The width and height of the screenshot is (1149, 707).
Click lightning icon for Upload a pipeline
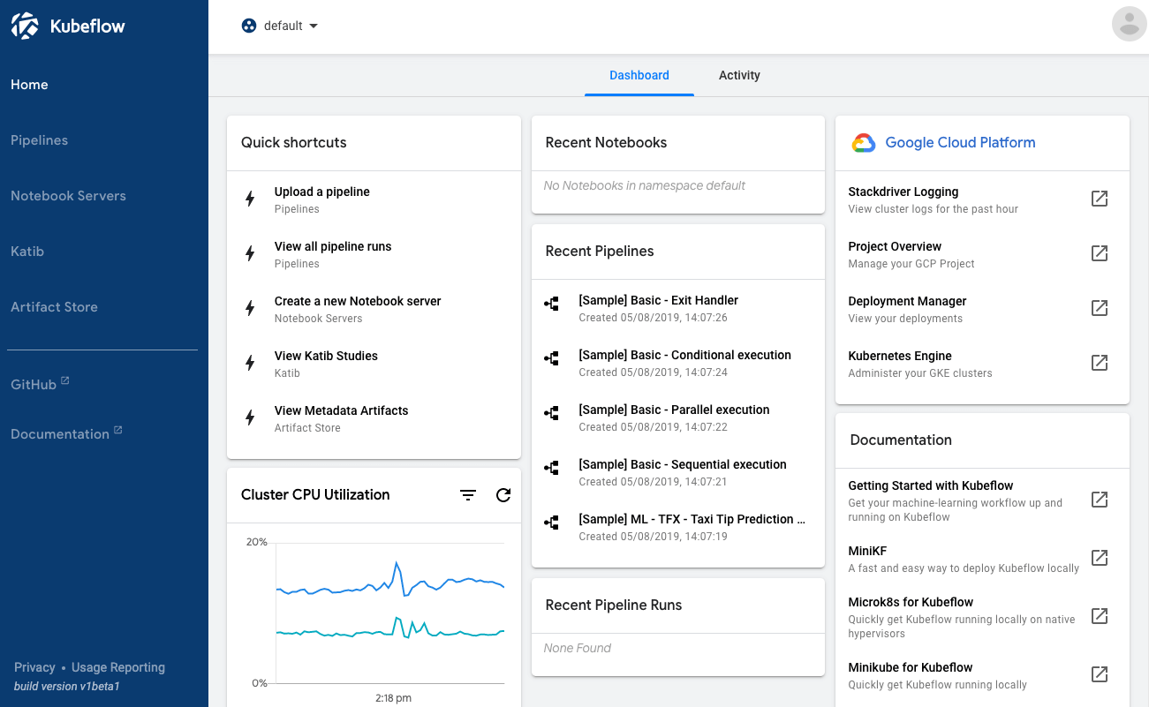pyautogui.click(x=250, y=199)
